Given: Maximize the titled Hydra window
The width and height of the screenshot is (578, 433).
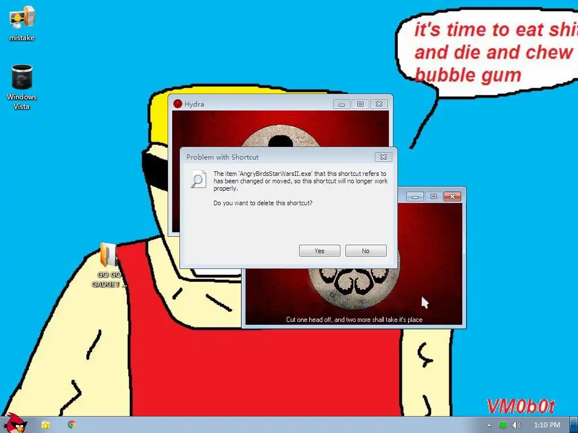Looking at the screenshot, I should pyautogui.click(x=360, y=104).
